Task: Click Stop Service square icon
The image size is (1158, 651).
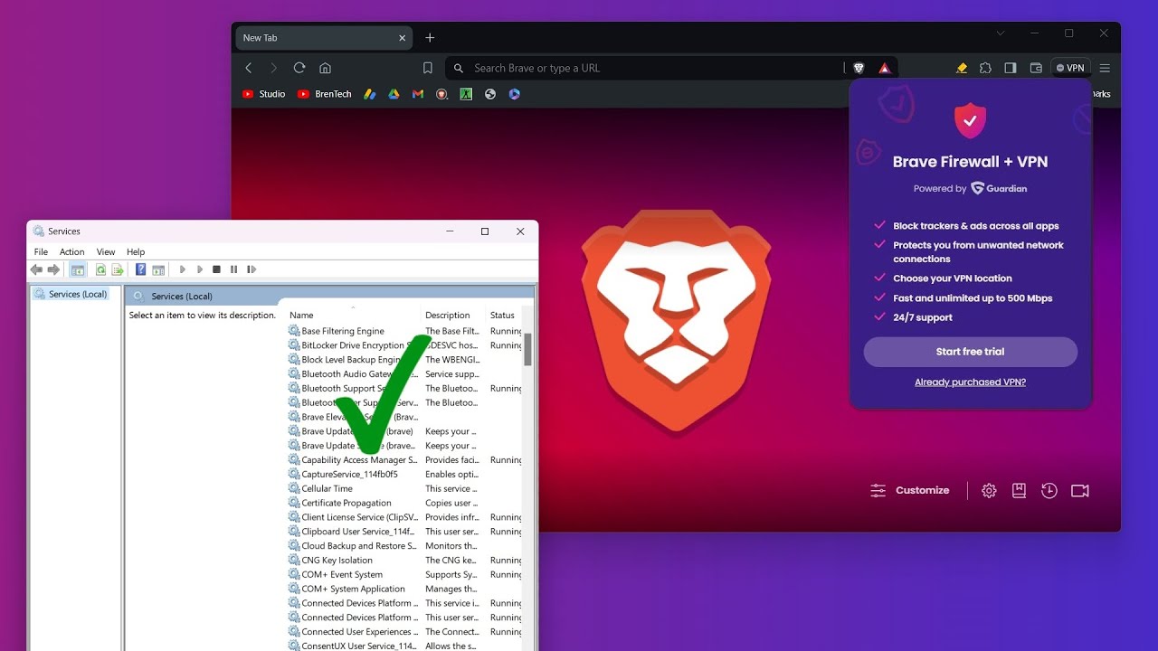Action: pyautogui.click(x=216, y=269)
